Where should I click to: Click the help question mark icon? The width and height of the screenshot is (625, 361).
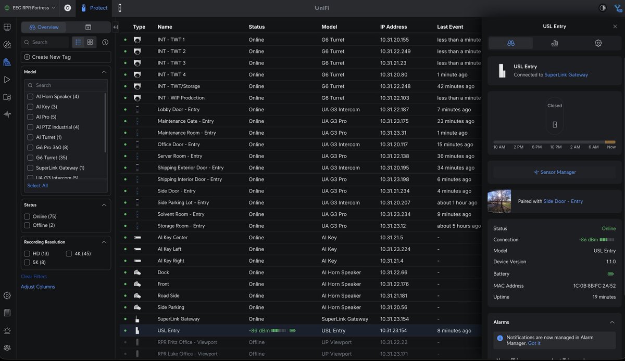point(105,42)
